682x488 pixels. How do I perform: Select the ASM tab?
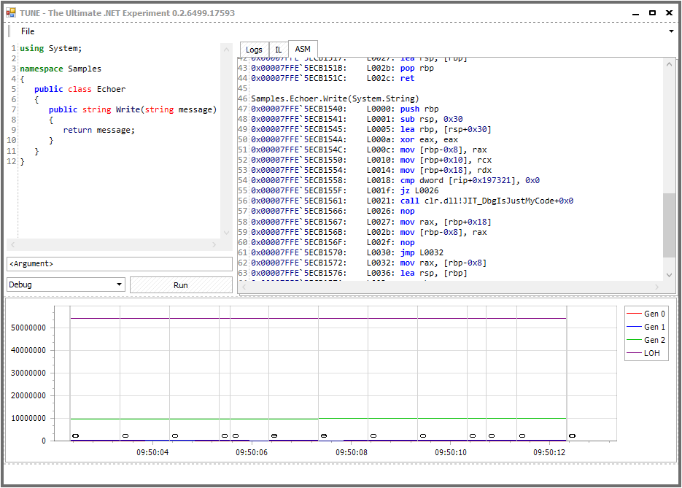(303, 49)
